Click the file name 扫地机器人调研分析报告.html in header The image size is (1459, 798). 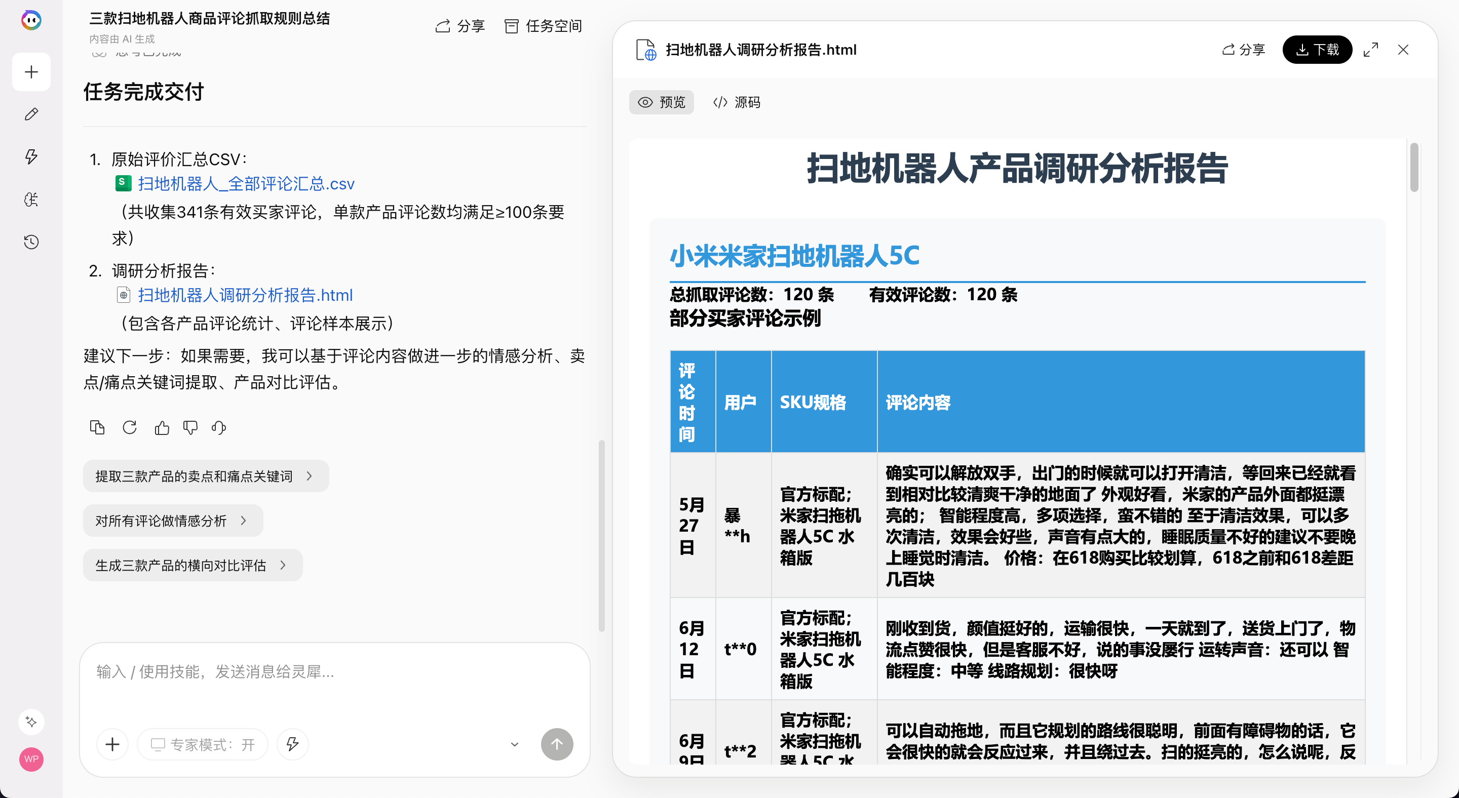click(760, 50)
